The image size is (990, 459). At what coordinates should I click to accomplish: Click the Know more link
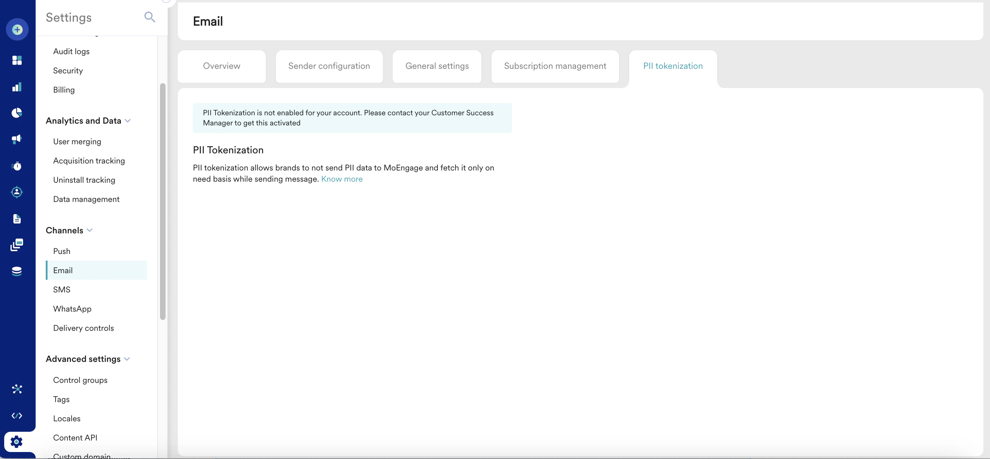coord(342,179)
